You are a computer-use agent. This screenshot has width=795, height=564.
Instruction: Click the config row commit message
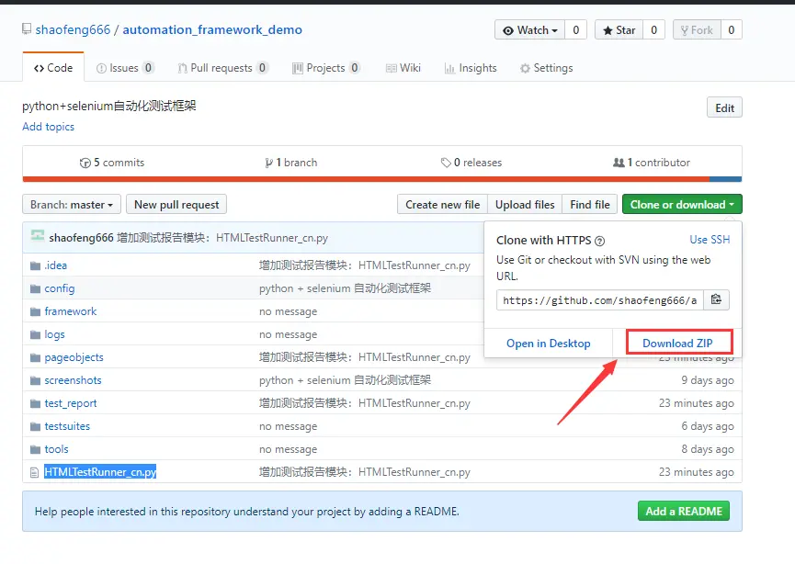(345, 288)
